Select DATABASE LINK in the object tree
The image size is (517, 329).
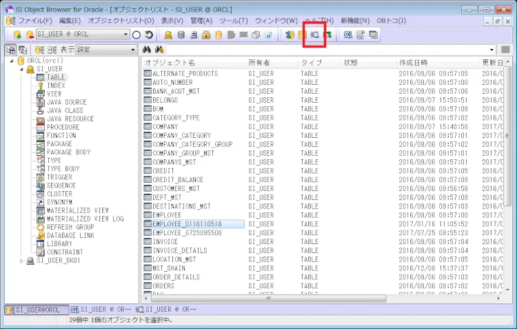(70, 236)
